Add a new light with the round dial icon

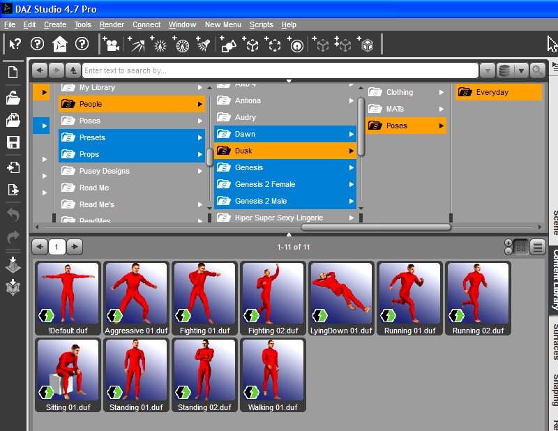pos(181,45)
